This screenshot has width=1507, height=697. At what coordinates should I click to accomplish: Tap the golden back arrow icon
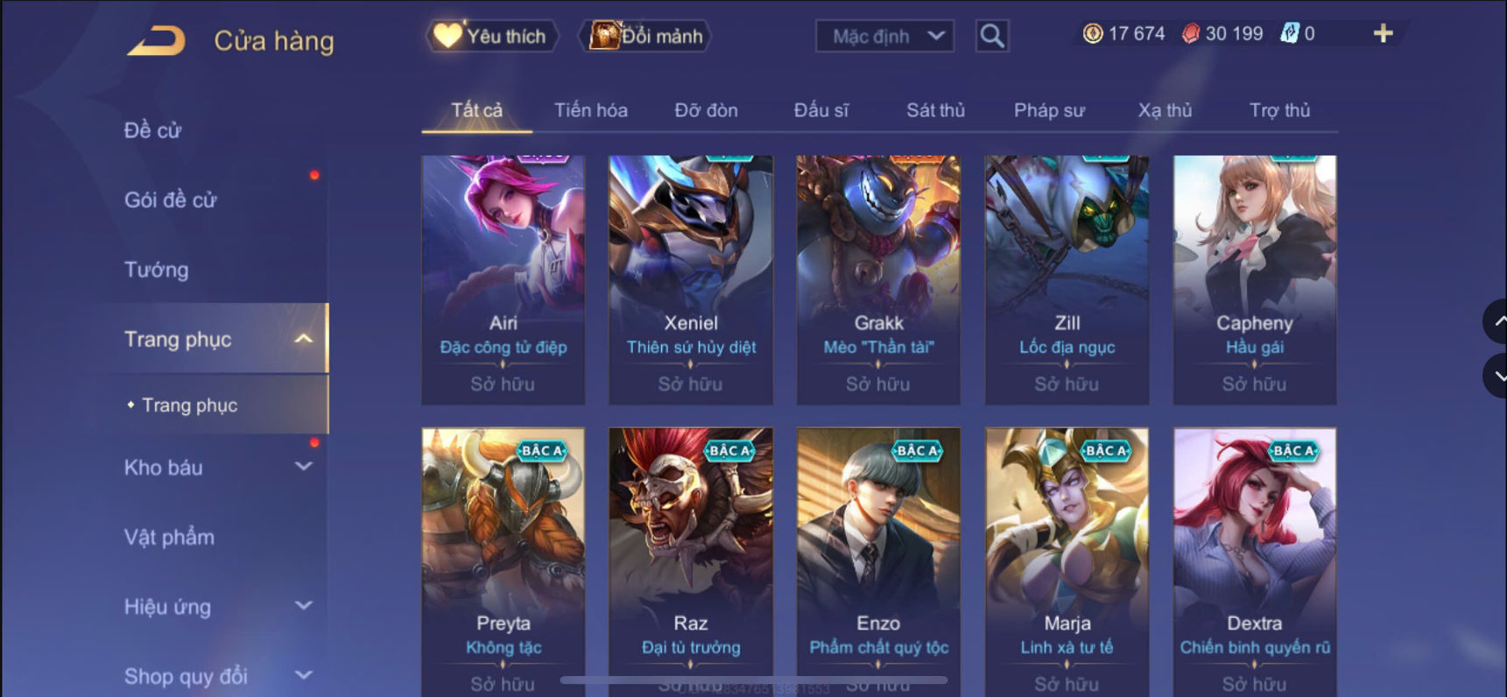coord(156,40)
